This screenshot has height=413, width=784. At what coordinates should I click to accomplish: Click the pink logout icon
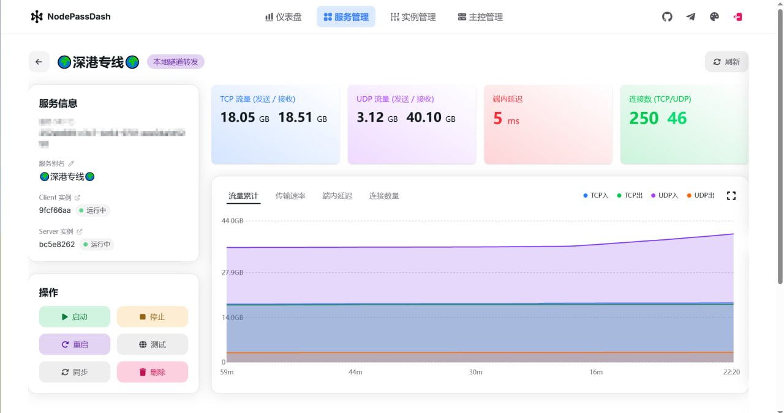(737, 17)
